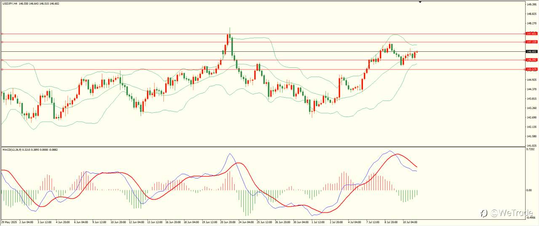Viewport: 539px width, 226px height.
Task: Click the black 146.602 current price tag
Action: 531,51
